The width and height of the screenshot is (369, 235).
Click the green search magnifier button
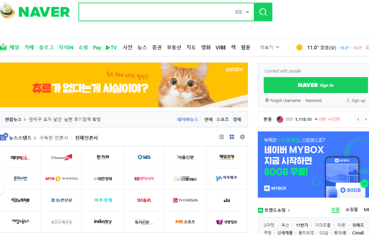click(263, 12)
